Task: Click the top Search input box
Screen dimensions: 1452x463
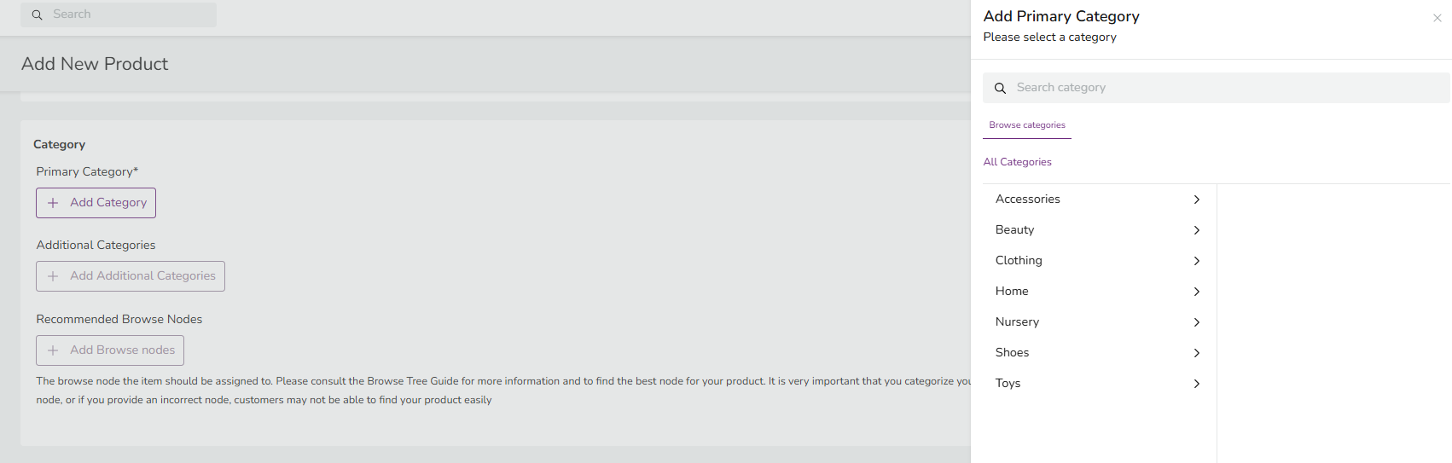Action: click(128, 14)
